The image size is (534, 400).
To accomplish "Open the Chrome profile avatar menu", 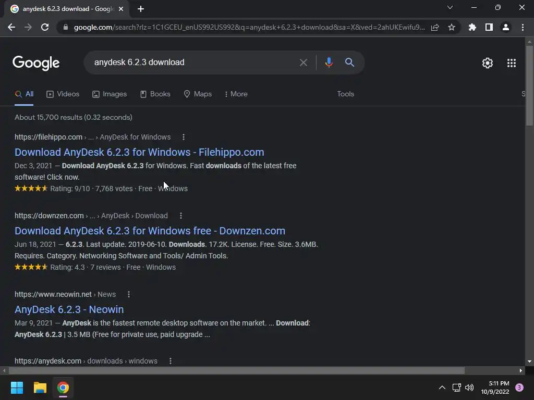I will coord(506,27).
